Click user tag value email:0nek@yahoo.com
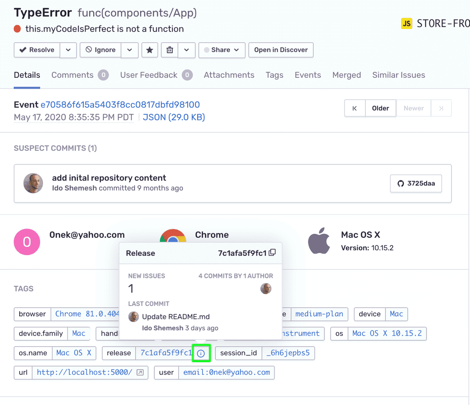Viewport: 470px width, 405px height. (226, 372)
